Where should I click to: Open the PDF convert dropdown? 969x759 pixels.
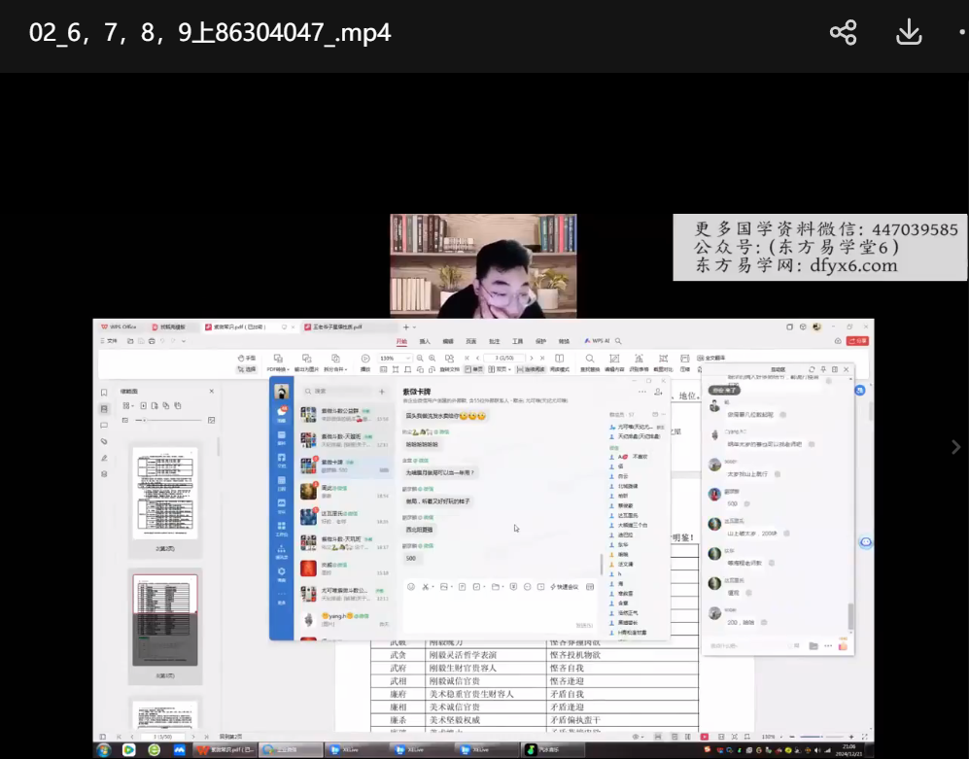click(279, 369)
